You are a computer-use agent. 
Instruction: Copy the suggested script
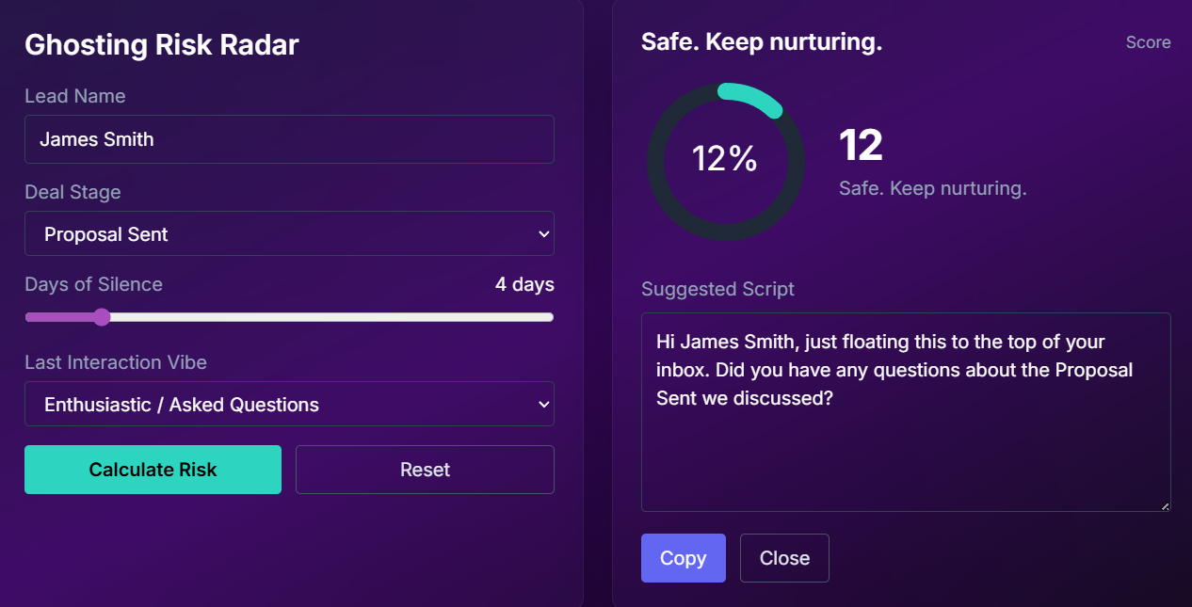point(683,558)
